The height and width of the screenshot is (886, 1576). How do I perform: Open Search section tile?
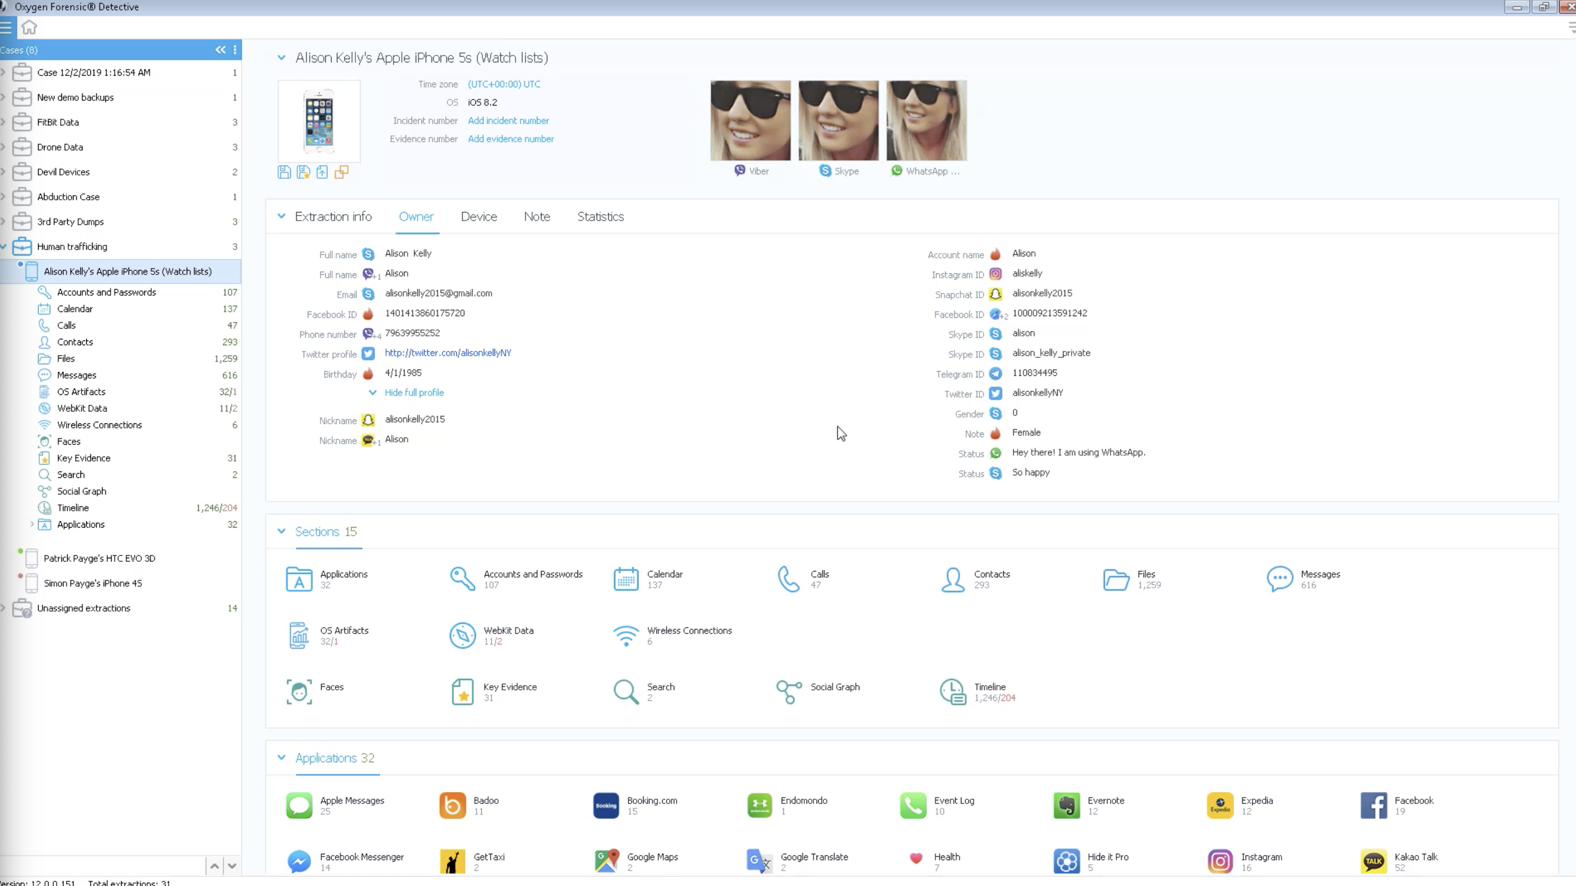(x=644, y=691)
